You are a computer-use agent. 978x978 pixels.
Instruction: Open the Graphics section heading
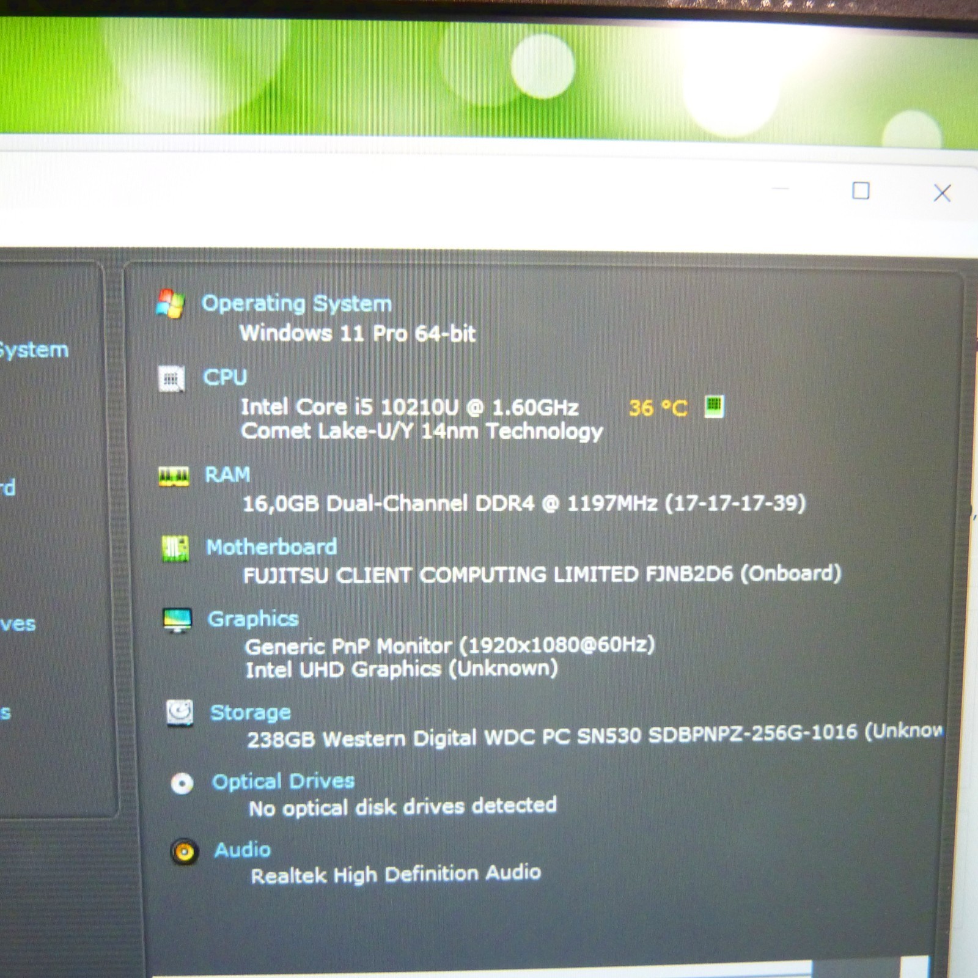click(253, 619)
